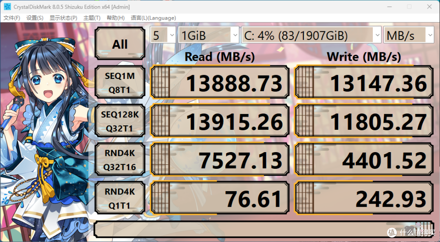Click the empty comment field at bottom
Image resolution: width=440 pixels, height=242 pixels.
[264, 230]
